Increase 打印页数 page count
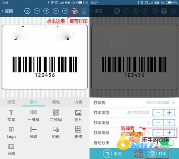The width and height of the screenshot is (179, 159). (x=169, y=123)
